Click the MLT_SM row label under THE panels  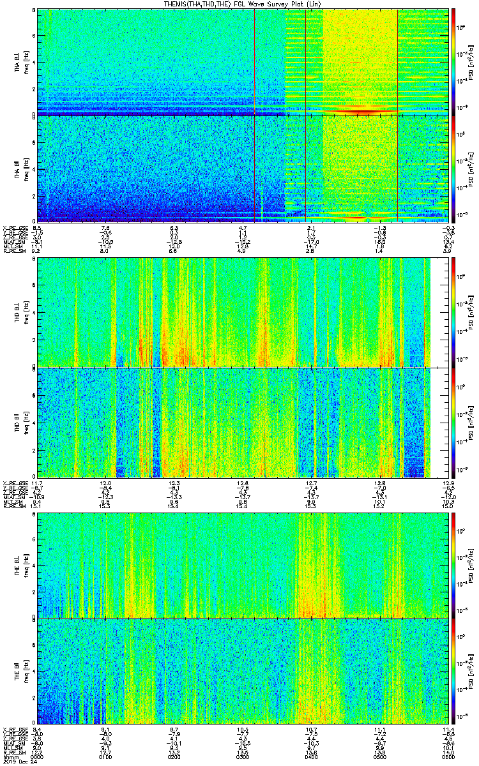[12, 747]
